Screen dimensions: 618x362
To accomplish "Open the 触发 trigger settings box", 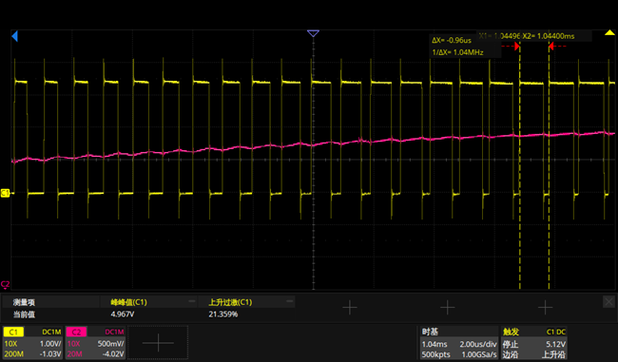I will click(x=534, y=343).
